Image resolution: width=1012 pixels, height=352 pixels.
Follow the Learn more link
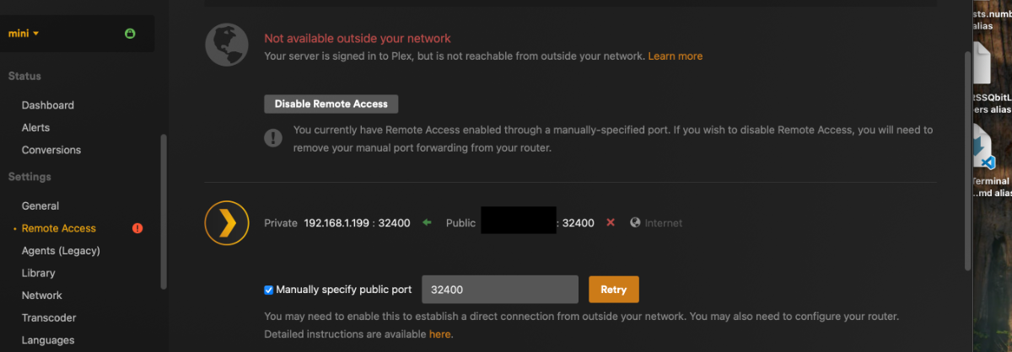click(675, 56)
